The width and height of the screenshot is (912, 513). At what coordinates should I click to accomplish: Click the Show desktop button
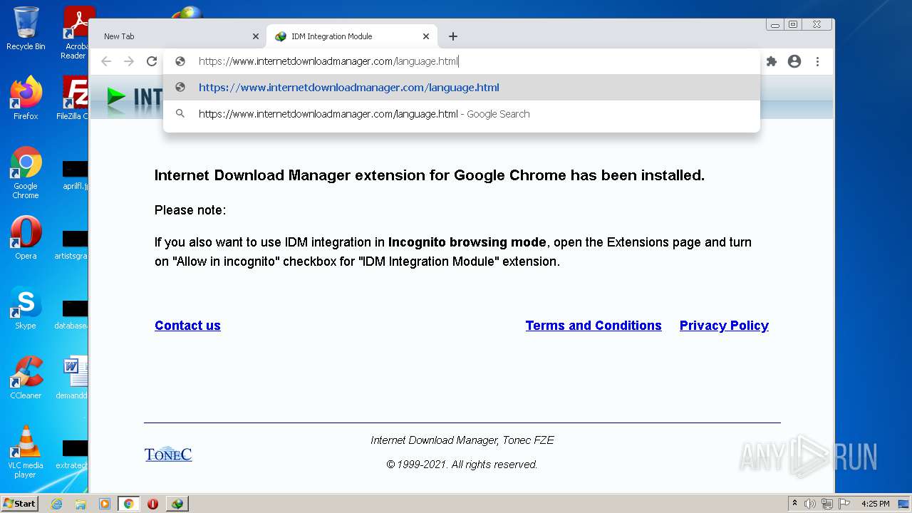(x=904, y=504)
